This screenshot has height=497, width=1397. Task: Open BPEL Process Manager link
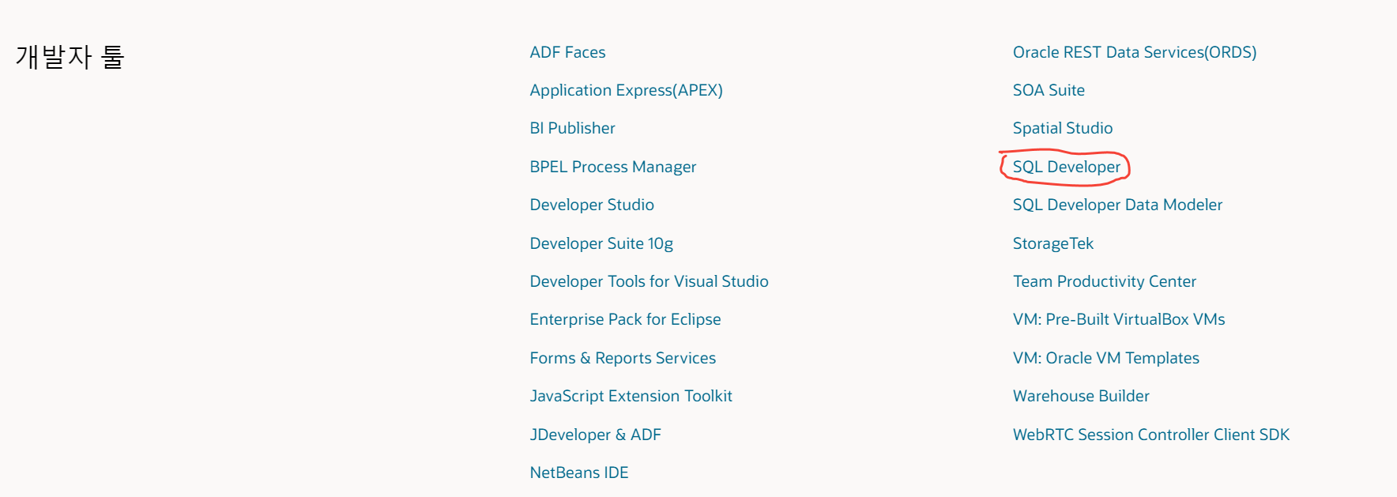tap(613, 167)
